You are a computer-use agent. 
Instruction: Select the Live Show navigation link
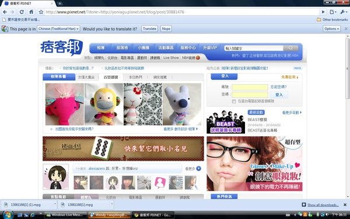coord(171,58)
